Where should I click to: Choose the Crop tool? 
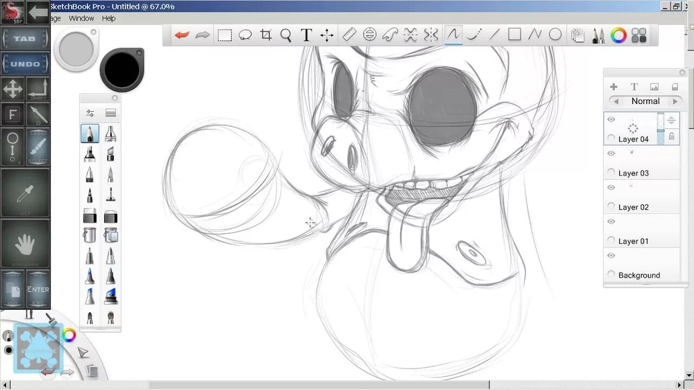point(266,35)
